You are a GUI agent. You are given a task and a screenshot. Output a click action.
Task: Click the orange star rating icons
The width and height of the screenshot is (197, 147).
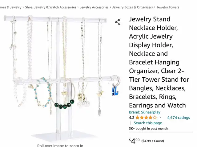point(146,118)
